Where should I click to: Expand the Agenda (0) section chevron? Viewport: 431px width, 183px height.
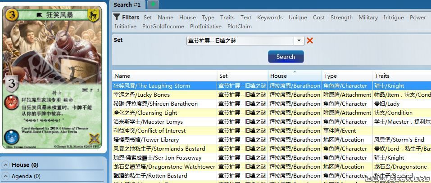[x=5, y=176]
